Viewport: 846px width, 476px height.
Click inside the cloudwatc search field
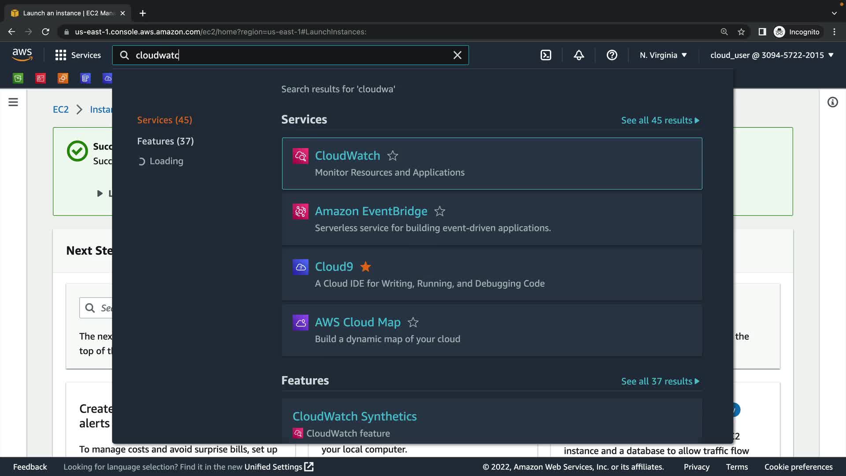tap(286, 55)
